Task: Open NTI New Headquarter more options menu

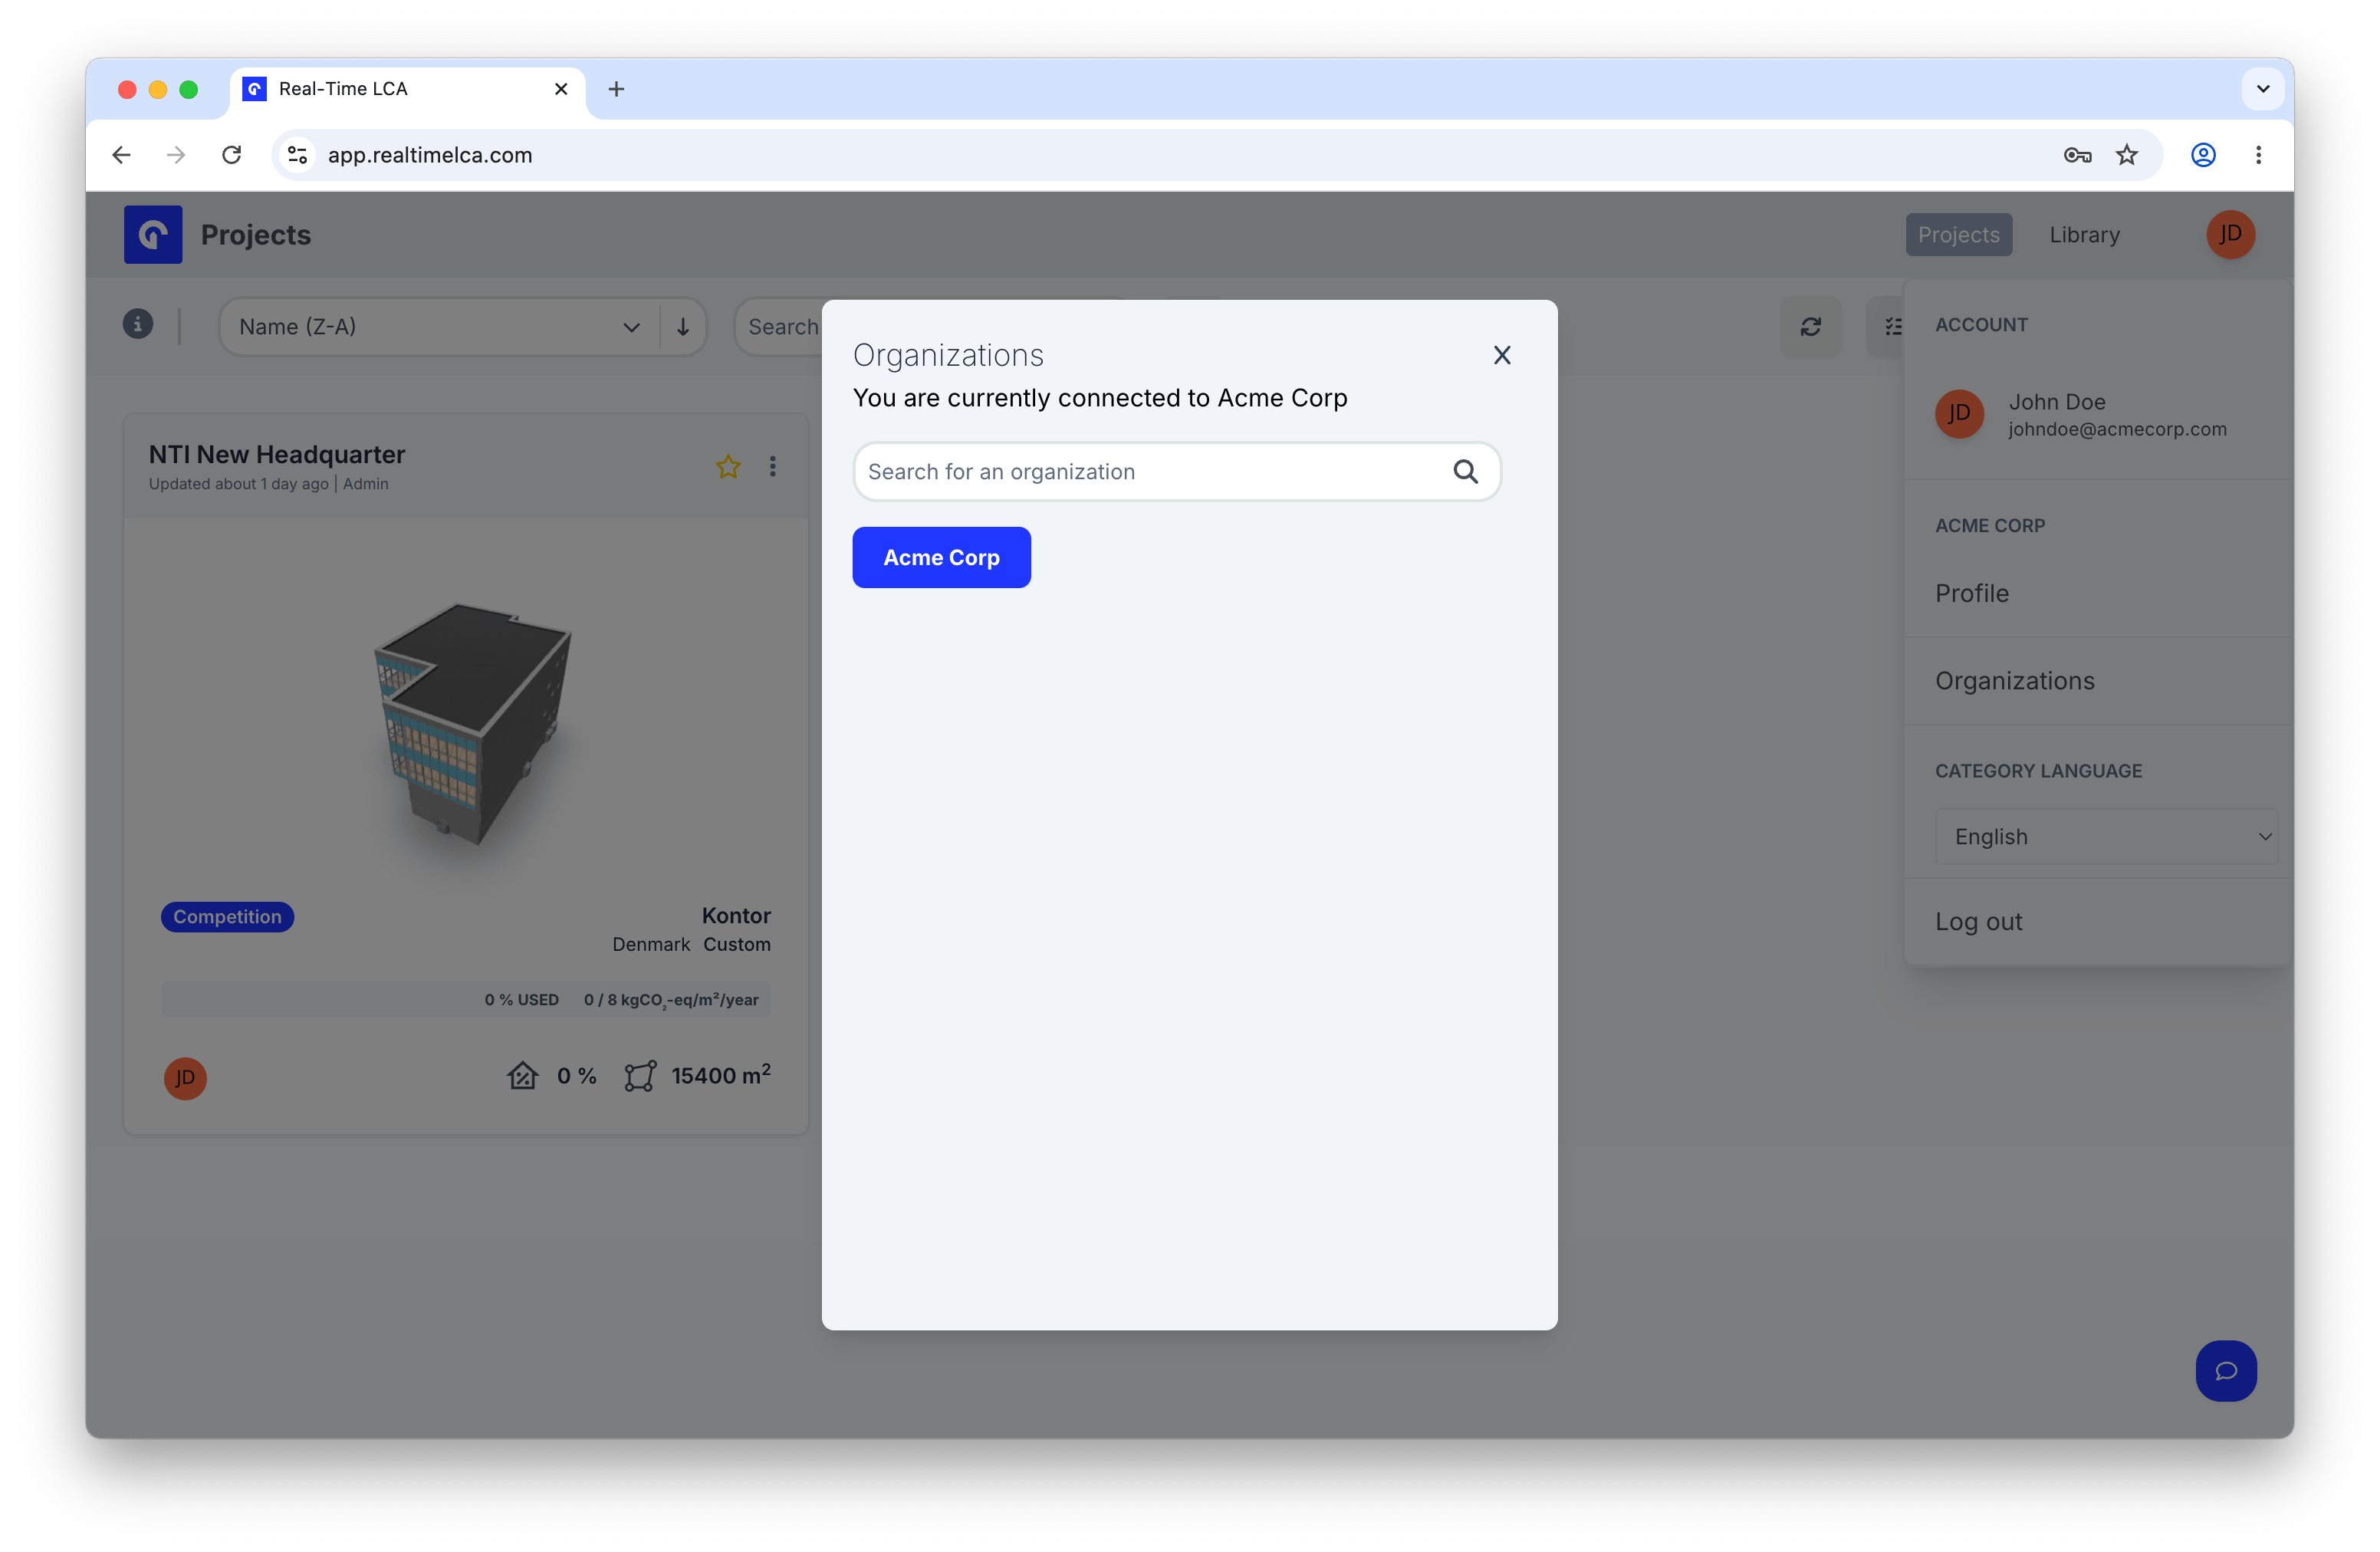Action: point(772,466)
